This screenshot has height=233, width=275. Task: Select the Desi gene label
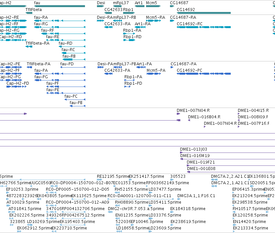coord(101,3)
